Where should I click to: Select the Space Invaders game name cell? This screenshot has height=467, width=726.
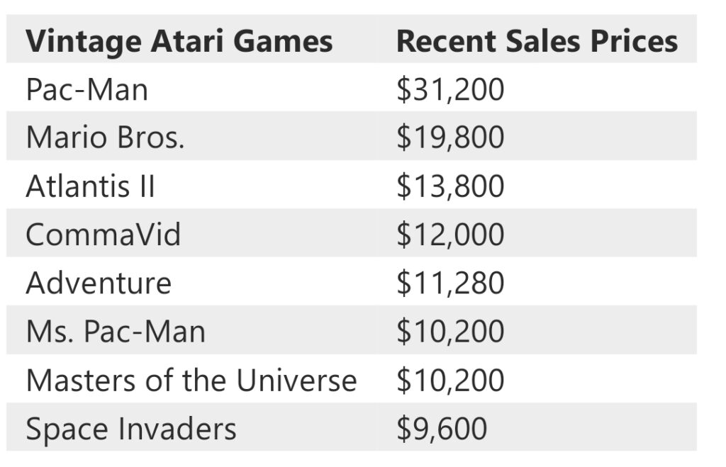point(131,428)
